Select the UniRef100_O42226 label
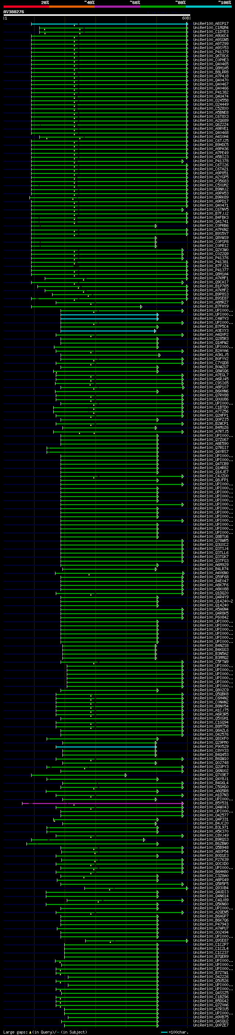The height and width of the screenshot is (1035, 235). point(210,977)
